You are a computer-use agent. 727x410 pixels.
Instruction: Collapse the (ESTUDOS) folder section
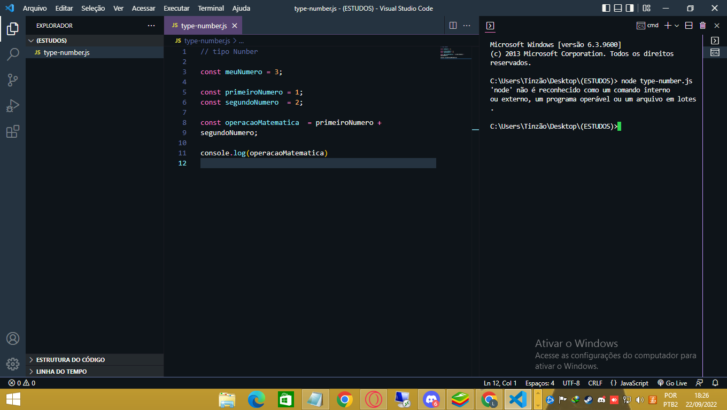95,41
